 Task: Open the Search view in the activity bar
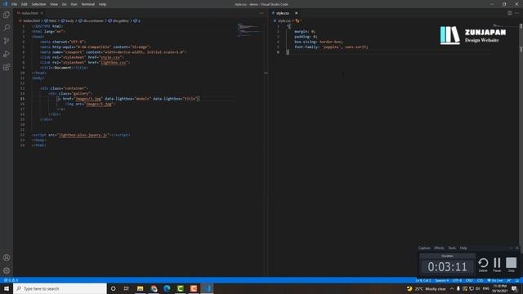[7, 28]
